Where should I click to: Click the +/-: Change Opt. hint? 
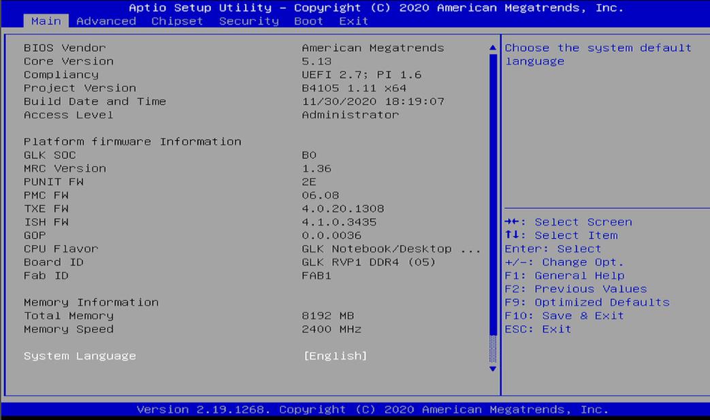[564, 262]
